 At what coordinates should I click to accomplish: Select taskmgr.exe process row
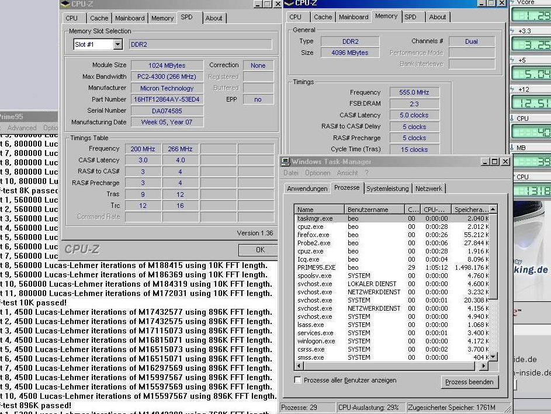pos(392,218)
